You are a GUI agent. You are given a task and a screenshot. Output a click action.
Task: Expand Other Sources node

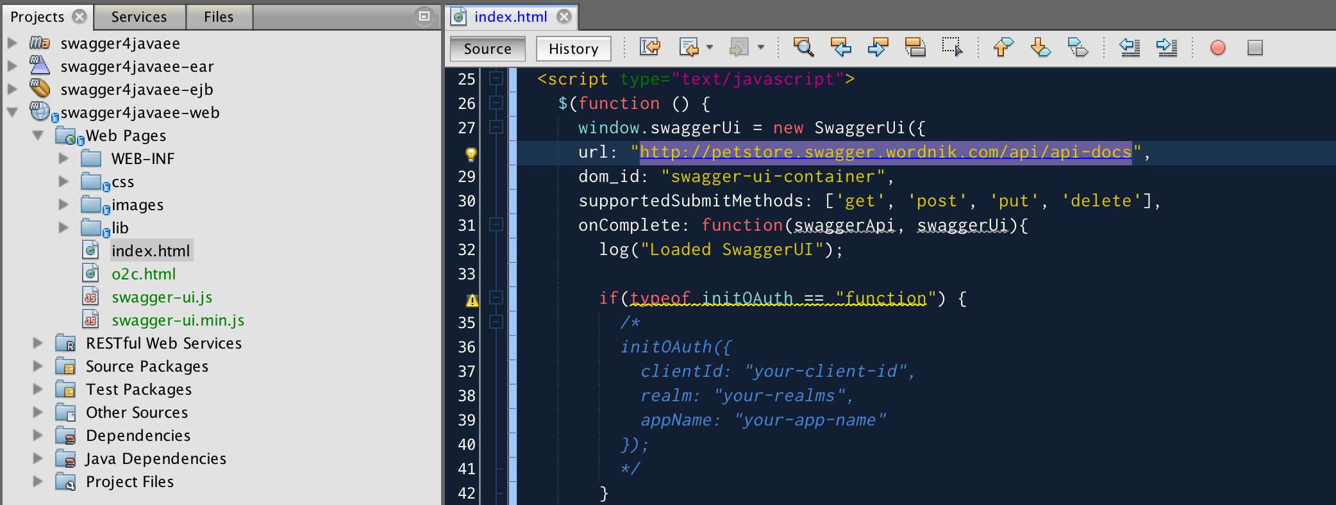[x=38, y=412]
